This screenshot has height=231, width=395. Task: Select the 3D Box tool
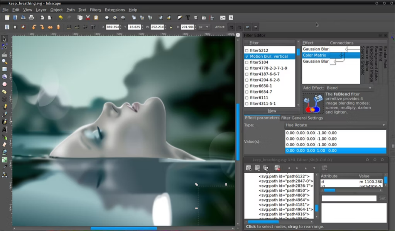pos(4,76)
